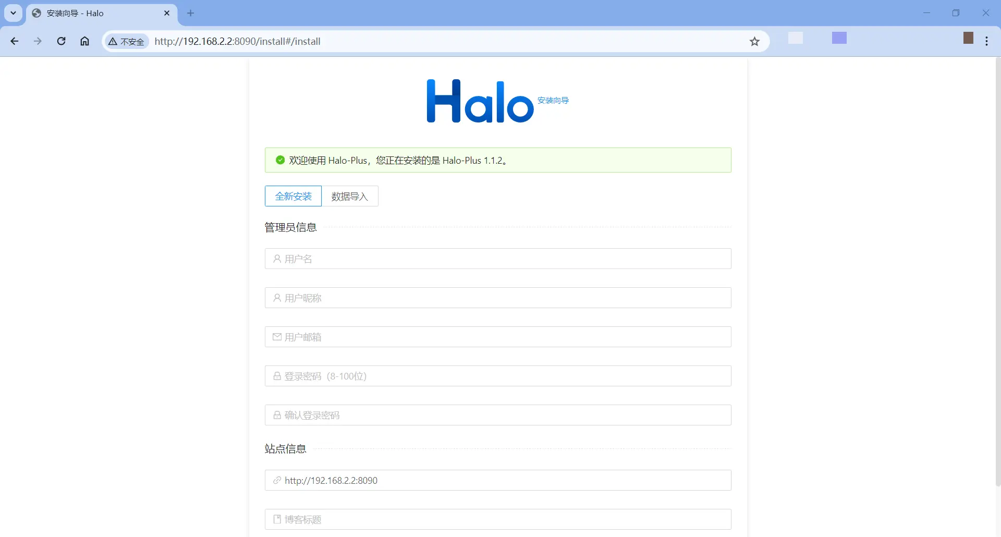The image size is (1001, 537).
Task: Open the tab search dropdown arrow
Action: (14, 13)
